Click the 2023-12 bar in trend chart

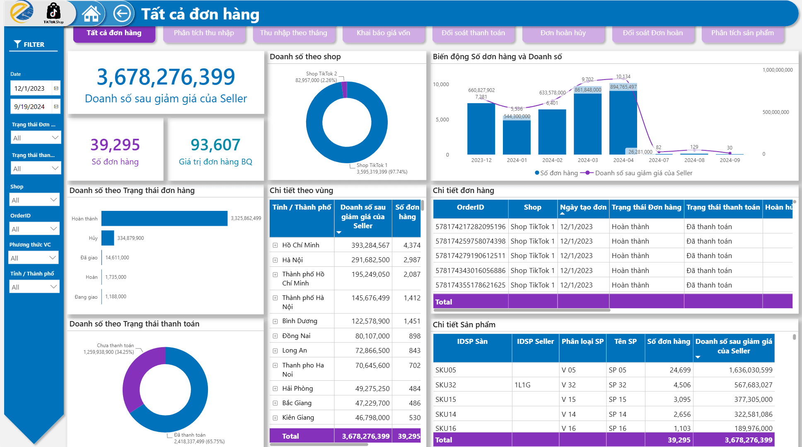(481, 129)
